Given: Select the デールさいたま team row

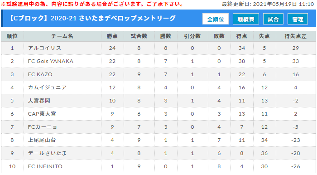Looking at the screenshot, I should point(158,153).
